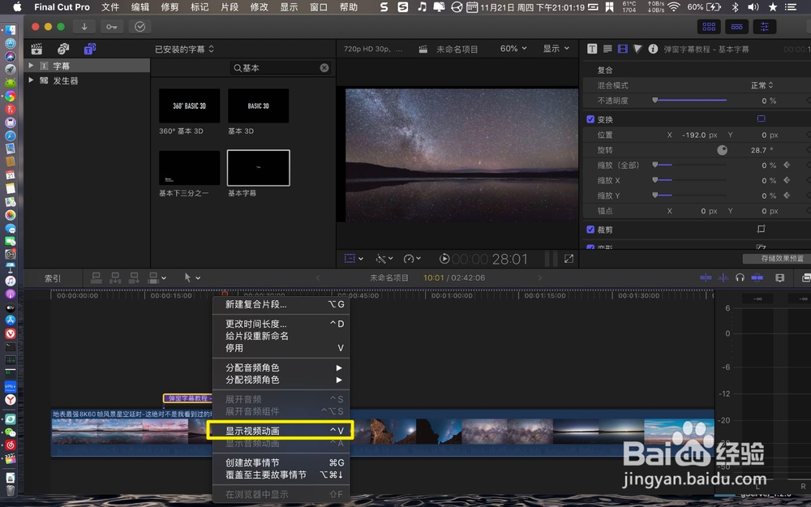Clear the 基本 search field
The height and width of the screenshot is (507, 811).
(x=324, y=68)
